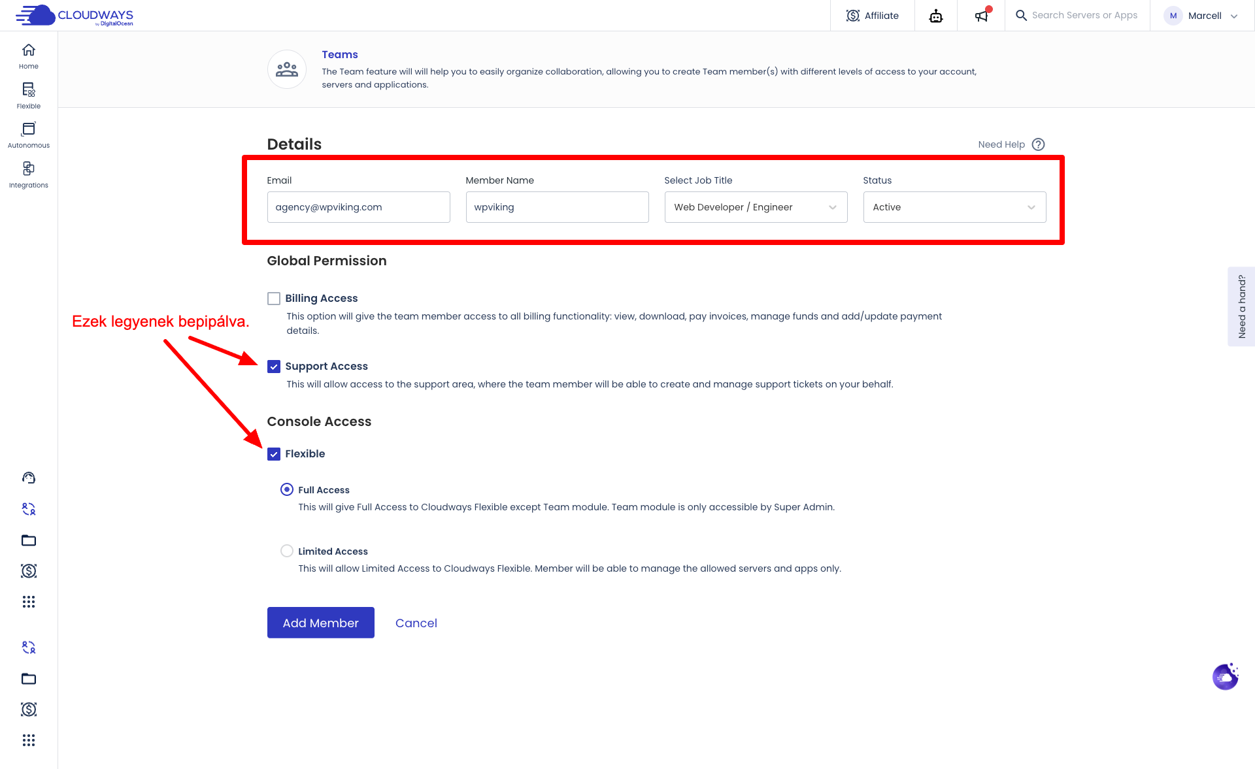The height and width of the screenshot is (769, 1255).
Task: Click the Email input field
Action: pyautogui.click(x=358, y=207)
